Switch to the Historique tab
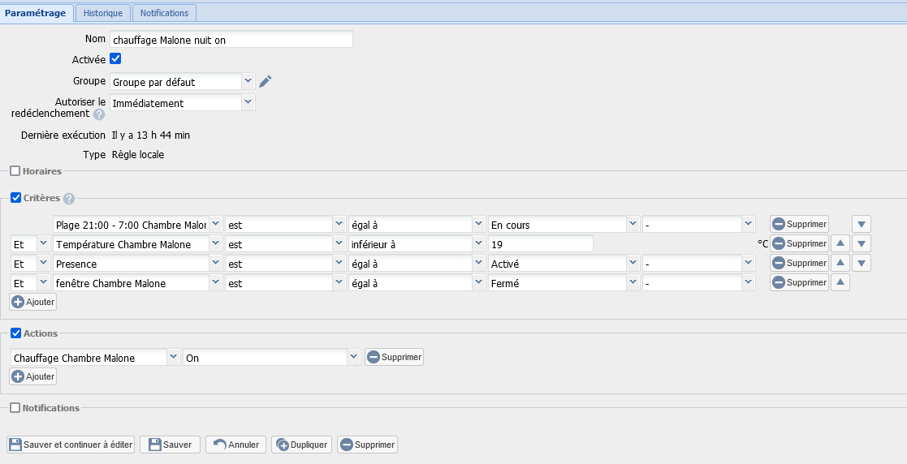907x464 pixels. (x=103, y=13)
